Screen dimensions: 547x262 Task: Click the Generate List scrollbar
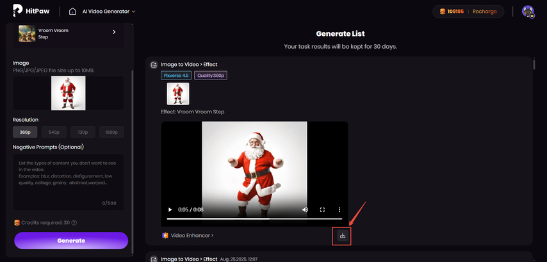tap(534, 65)
